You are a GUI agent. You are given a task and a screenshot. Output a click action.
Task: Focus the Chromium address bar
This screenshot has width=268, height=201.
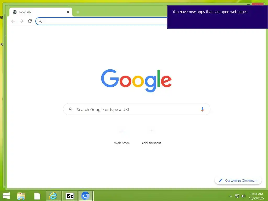pyautogui.click(x=102, y=21)
